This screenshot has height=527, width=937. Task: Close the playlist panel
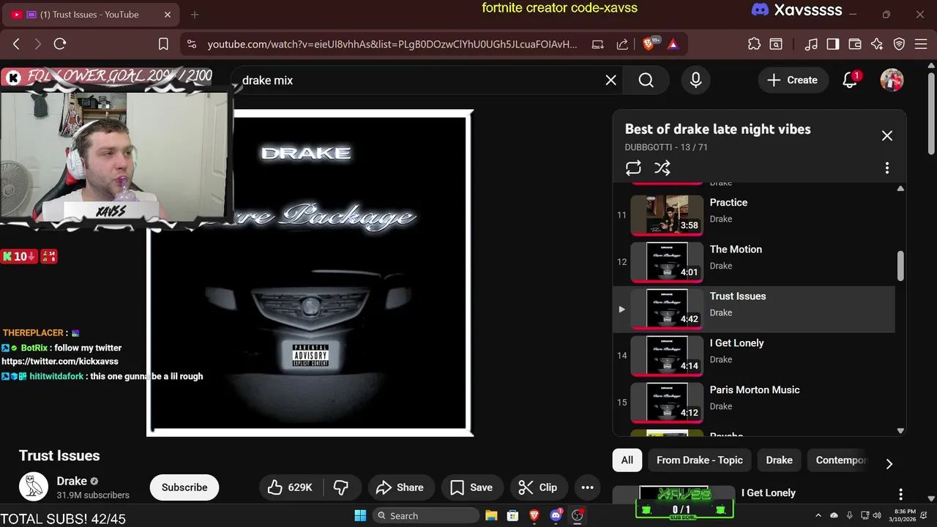coord(886,135)
